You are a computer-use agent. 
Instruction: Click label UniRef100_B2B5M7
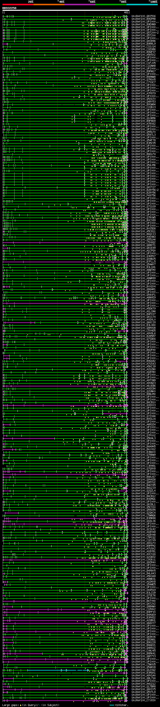click(x=143, y=336)
